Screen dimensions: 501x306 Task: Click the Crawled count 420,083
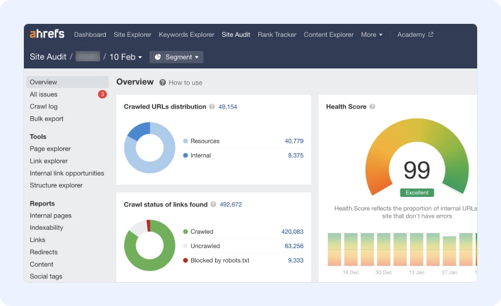click(292, 232)
